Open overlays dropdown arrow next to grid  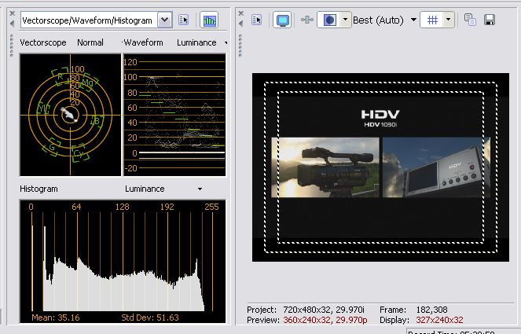448,20
